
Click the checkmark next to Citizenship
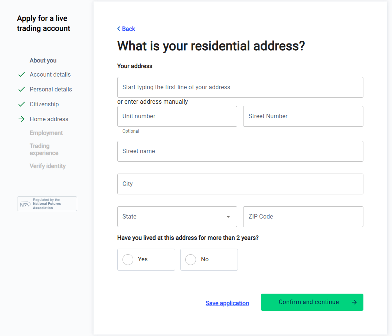point(22,104)
